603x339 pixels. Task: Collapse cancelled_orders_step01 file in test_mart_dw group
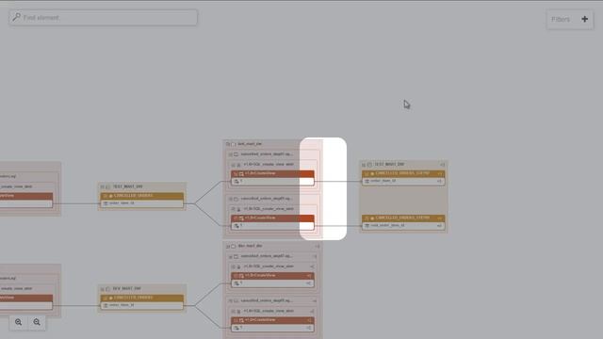click(x=230, y=154)
